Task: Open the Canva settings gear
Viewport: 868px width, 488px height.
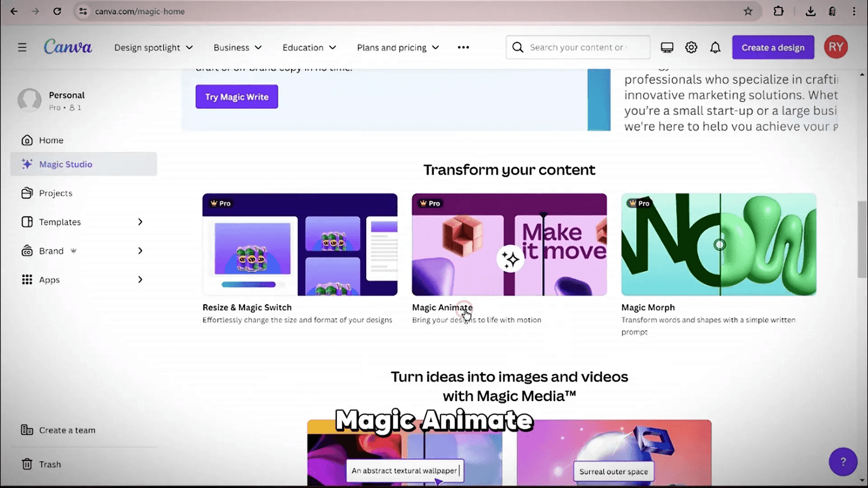Action: (x=691, y=47)
